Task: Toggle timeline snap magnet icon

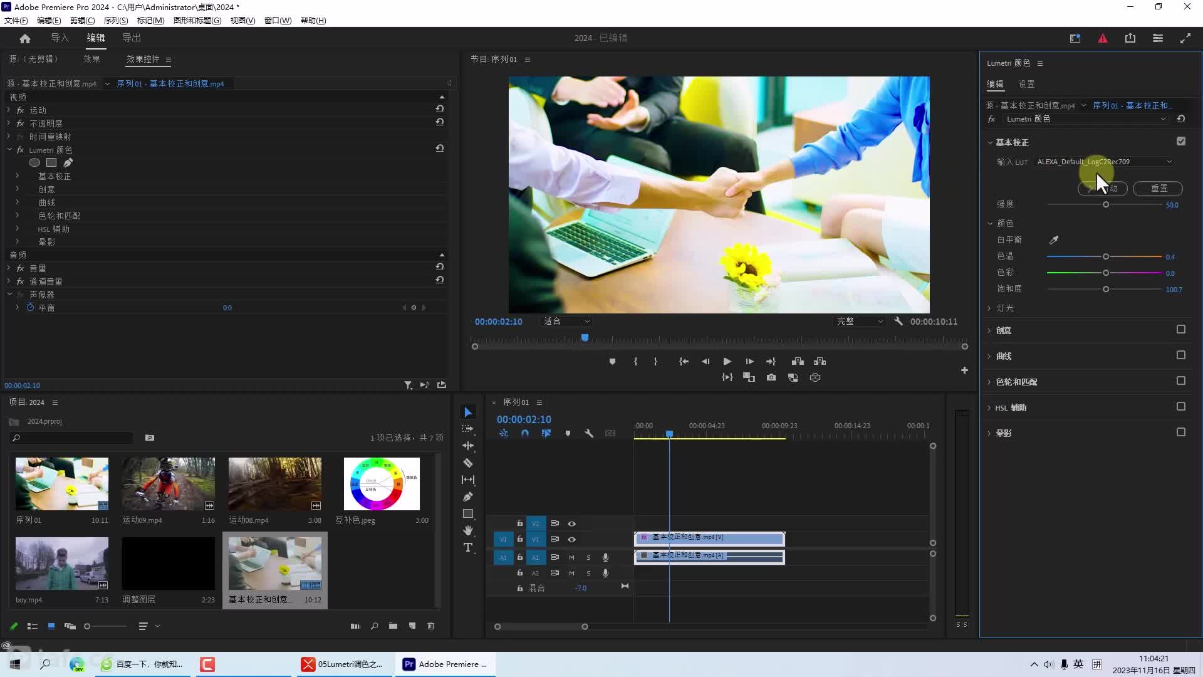Action: (525, 433)
